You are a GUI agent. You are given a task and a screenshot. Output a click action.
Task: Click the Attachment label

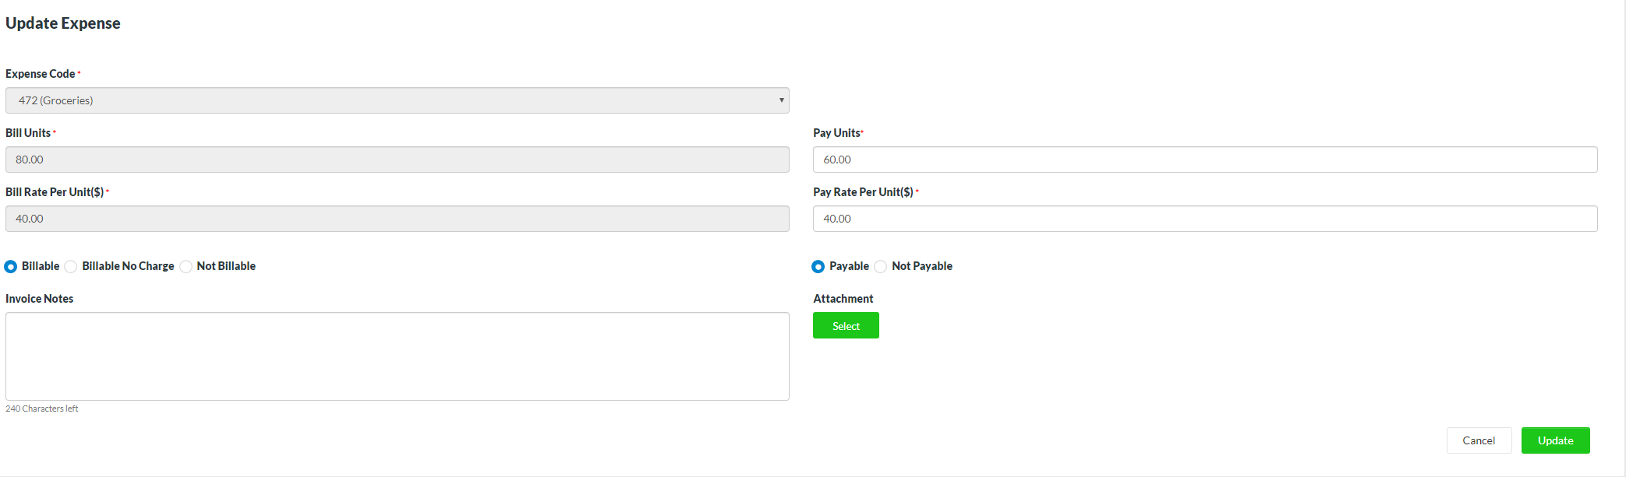843,299
